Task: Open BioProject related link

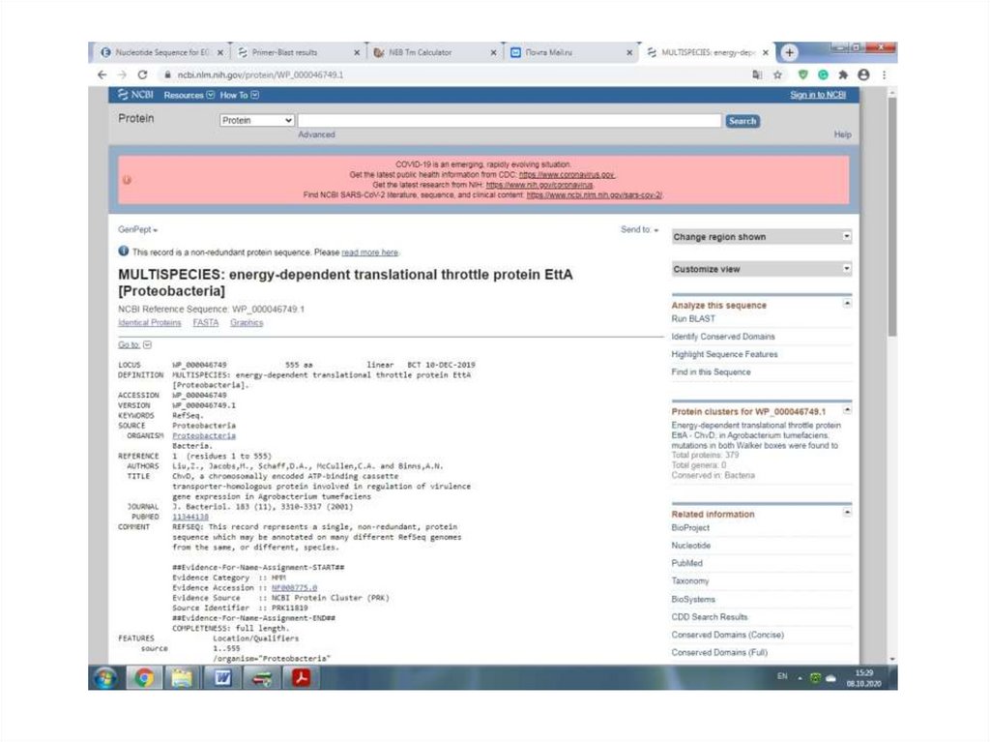Action: (x=690, y=527)
